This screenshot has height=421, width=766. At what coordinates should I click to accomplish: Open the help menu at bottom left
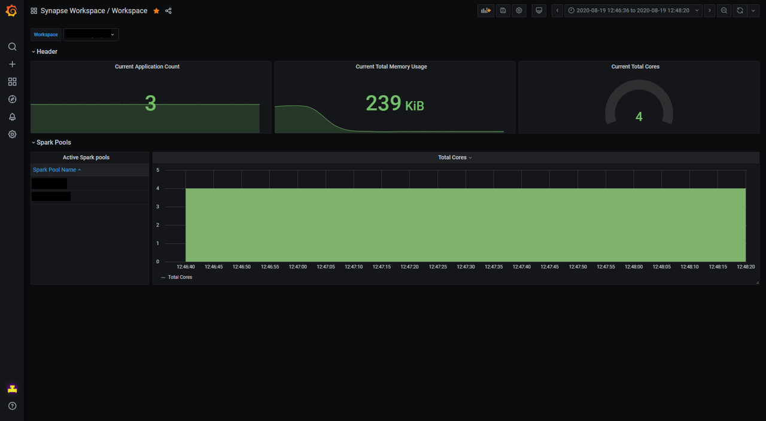(12, 405)
